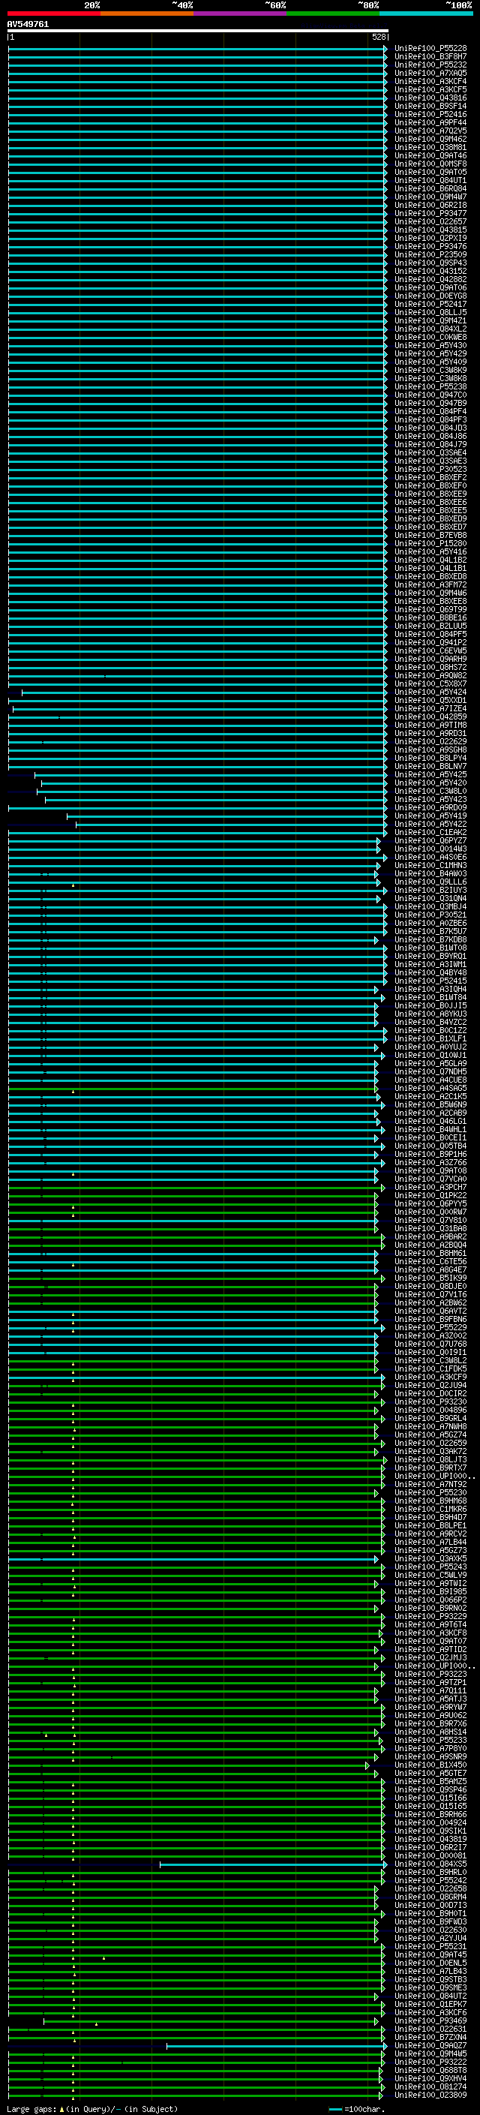This screenshot has width=480, height=2115.
Task: Click the white query sequence bar under AV549761
Action: [x=198, y=30]
